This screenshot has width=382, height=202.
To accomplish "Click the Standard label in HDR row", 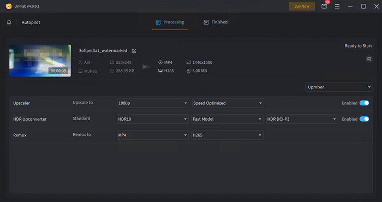I will click(x=81, y=118).
